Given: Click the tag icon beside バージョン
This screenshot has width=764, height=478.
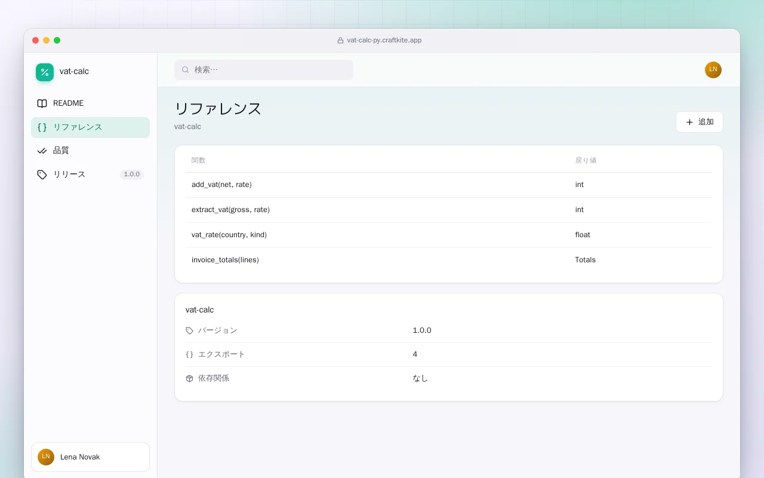Looking at the screenshot, I should (x=189, y=330).
